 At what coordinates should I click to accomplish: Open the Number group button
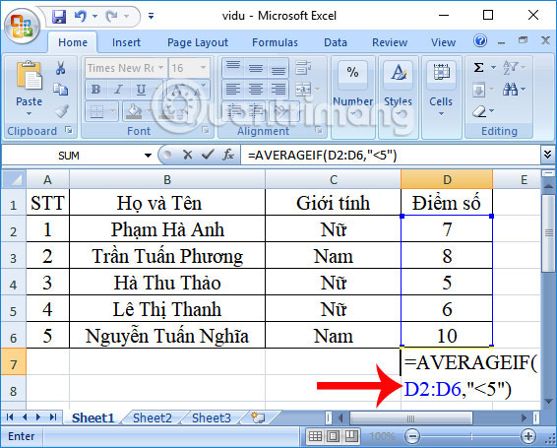pos(352,96)
